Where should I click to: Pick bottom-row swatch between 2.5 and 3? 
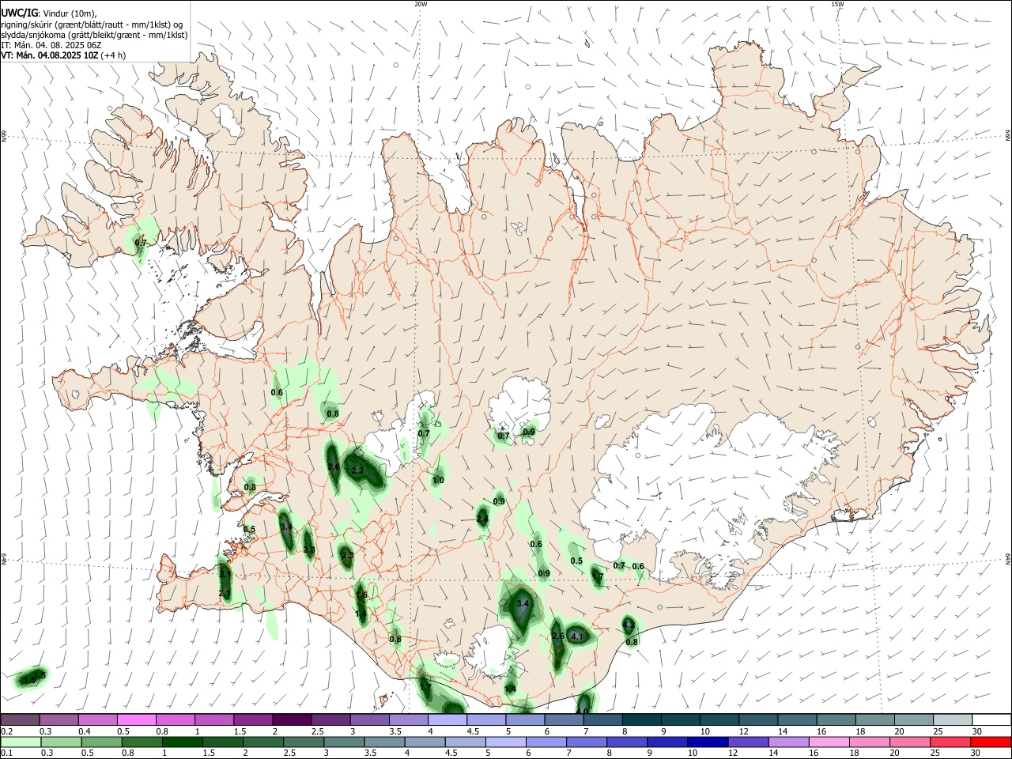[305, 742]
